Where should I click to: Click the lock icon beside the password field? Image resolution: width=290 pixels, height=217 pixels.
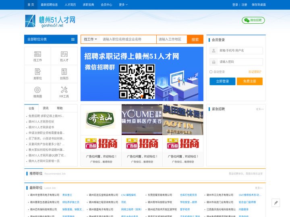coord(213,62)
